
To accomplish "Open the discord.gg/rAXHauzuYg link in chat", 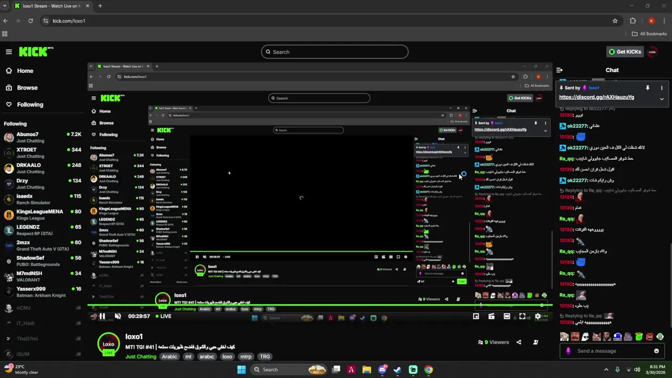I will (x=596, y=97).
